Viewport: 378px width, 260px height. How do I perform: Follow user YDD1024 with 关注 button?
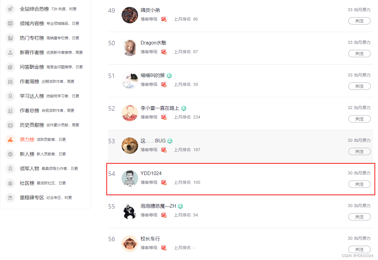click(x=359, y=184)
